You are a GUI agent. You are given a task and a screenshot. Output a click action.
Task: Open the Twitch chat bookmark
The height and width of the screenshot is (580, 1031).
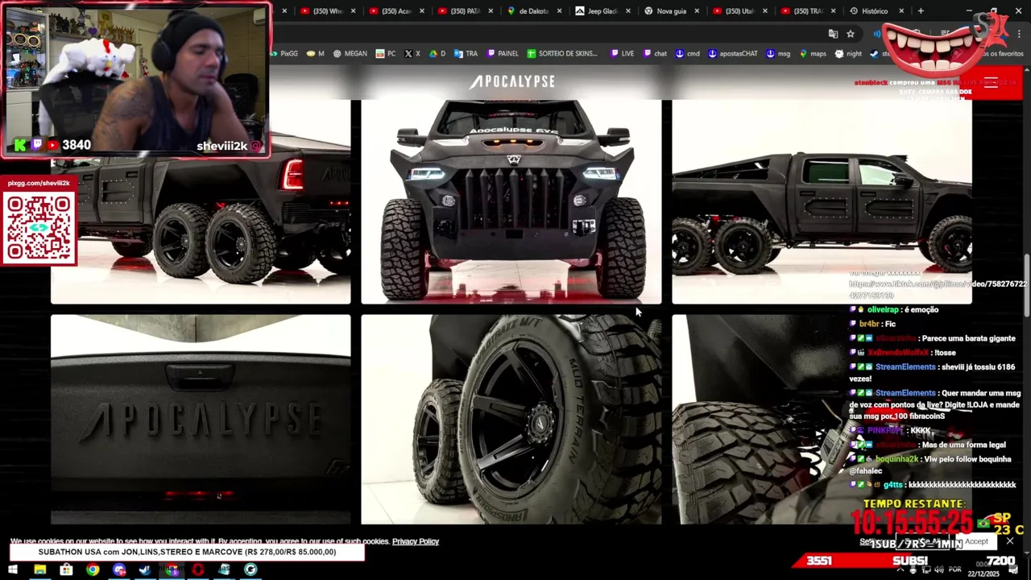(655, 54)
